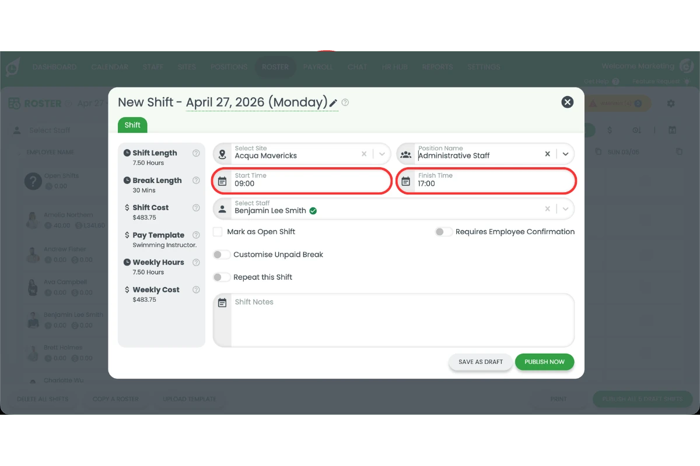Click the Warnings badge on roster page
This screenshot has height=466, width=700.
[617, 104]
